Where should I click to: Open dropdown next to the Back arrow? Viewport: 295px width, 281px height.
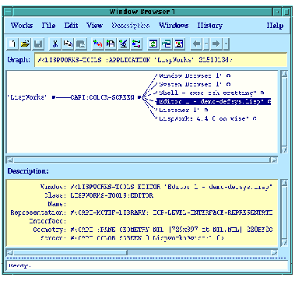[x=206, y=44]
